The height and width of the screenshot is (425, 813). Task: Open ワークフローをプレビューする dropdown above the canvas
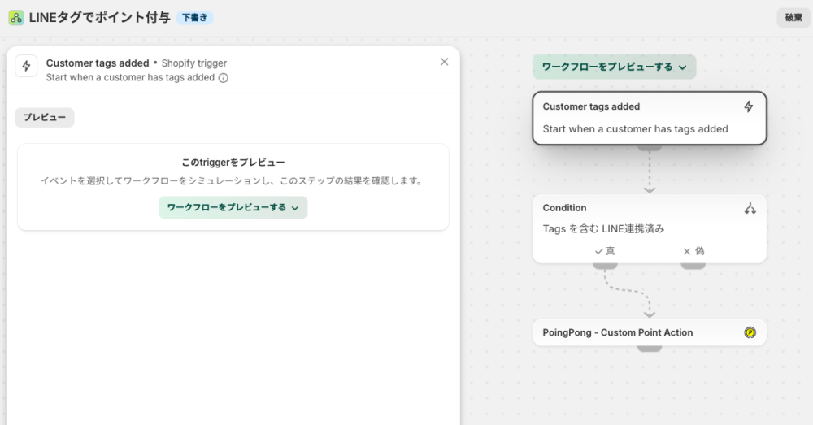pos(614,67)
